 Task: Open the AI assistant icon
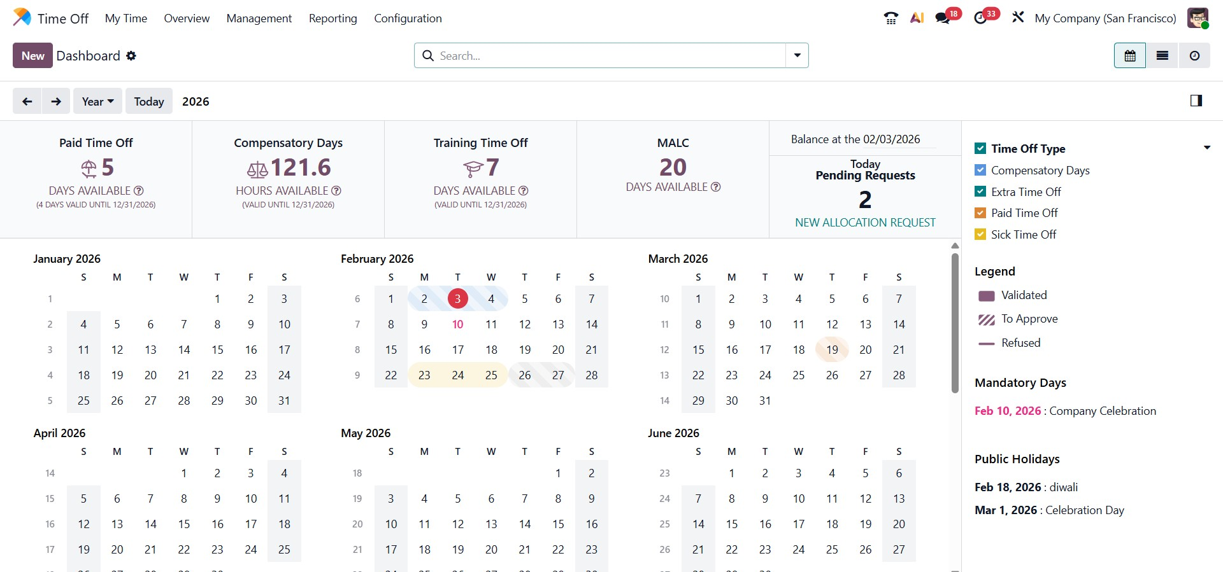[917, 18]
